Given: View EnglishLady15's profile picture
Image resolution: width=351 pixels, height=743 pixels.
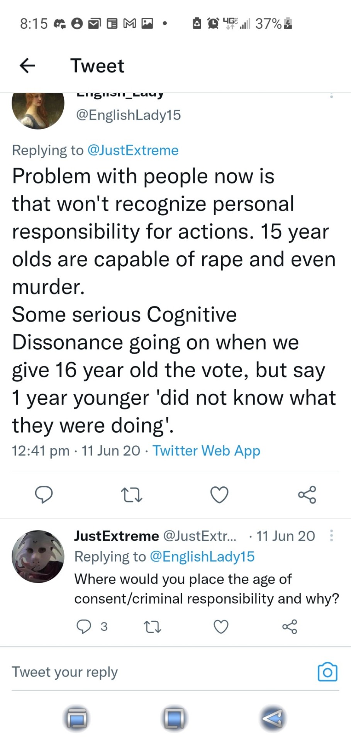Looking at the screenshot, I should [x=38, y=110].
